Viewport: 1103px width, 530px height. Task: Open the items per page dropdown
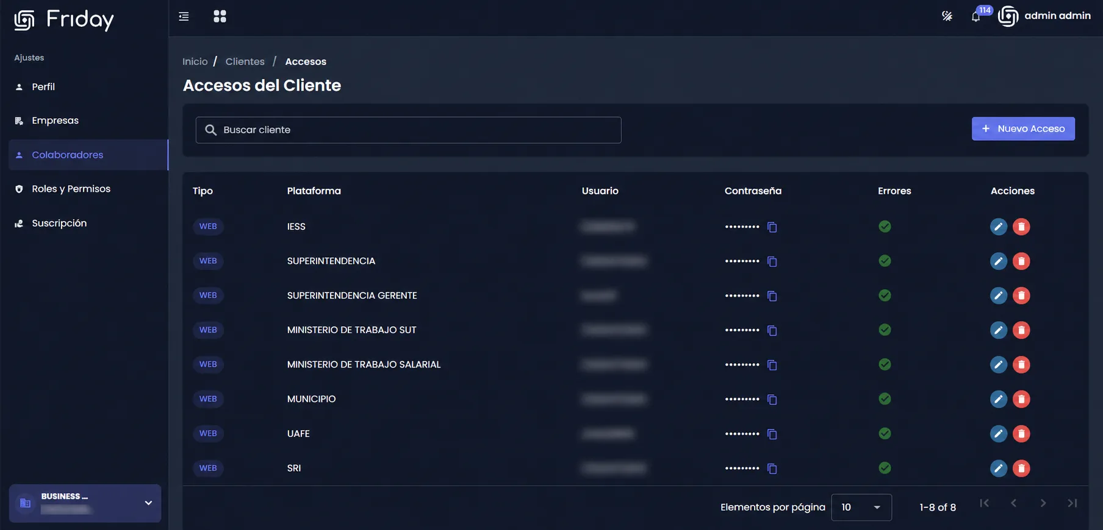tap(861, 507)
